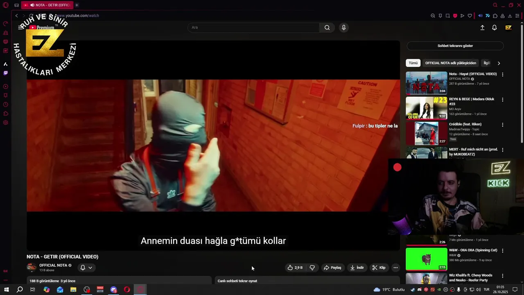Select OFFICIAL NOTA adlı yükleyiciden chip
The height and width of the screenshot is (295, 524).
click(450, 63)
